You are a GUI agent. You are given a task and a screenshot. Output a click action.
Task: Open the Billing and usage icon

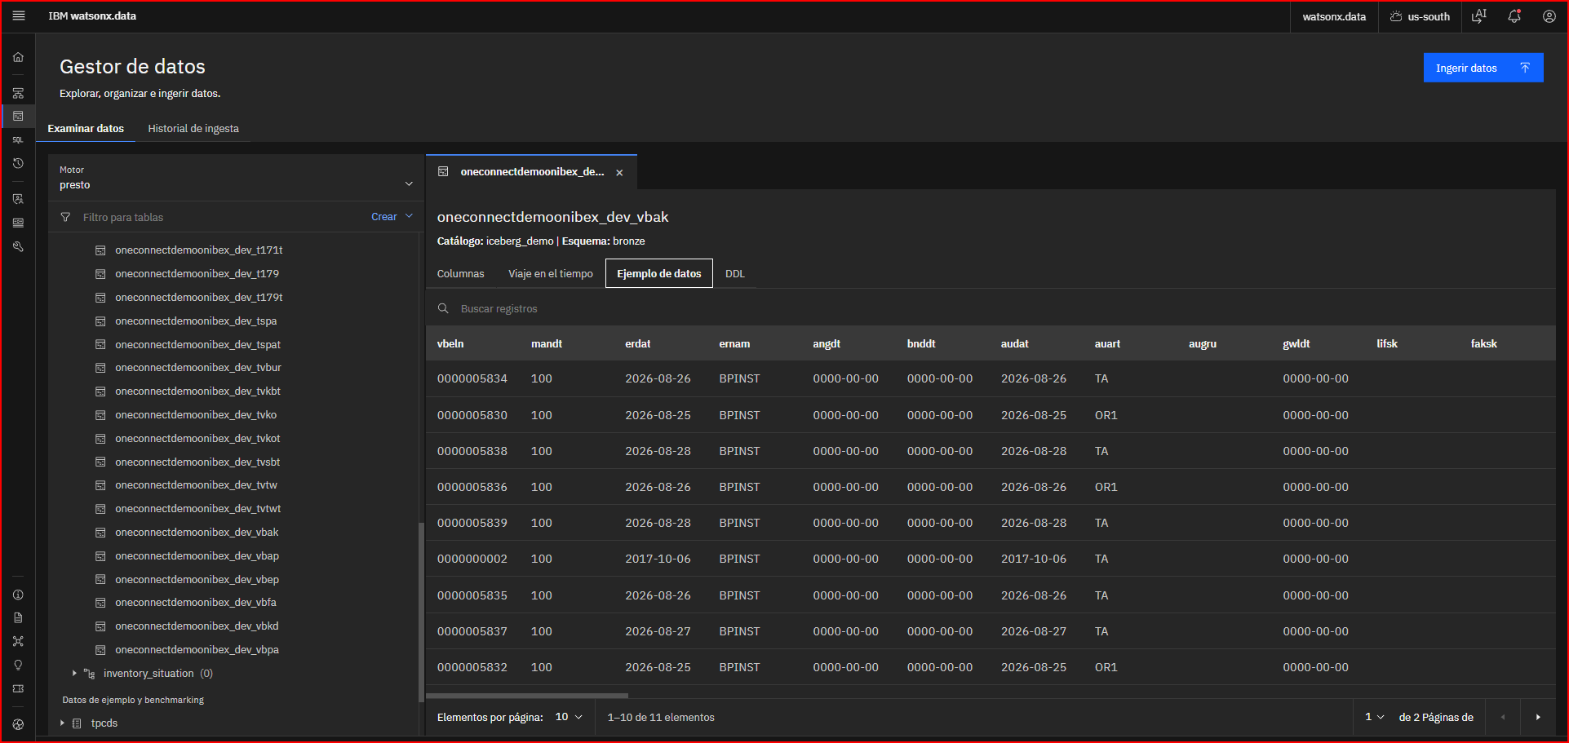pyautogui.click(x=18, y=223)
